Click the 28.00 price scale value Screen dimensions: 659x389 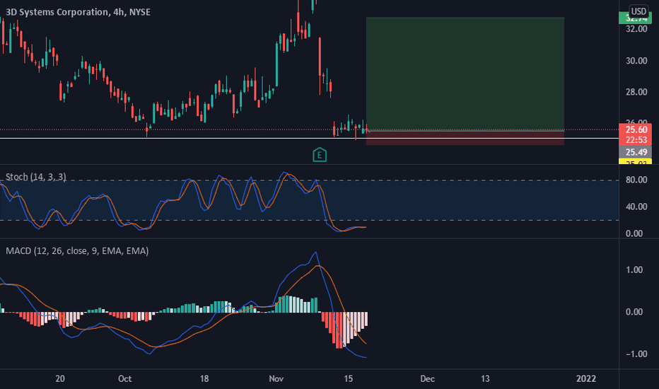(636, 92)
